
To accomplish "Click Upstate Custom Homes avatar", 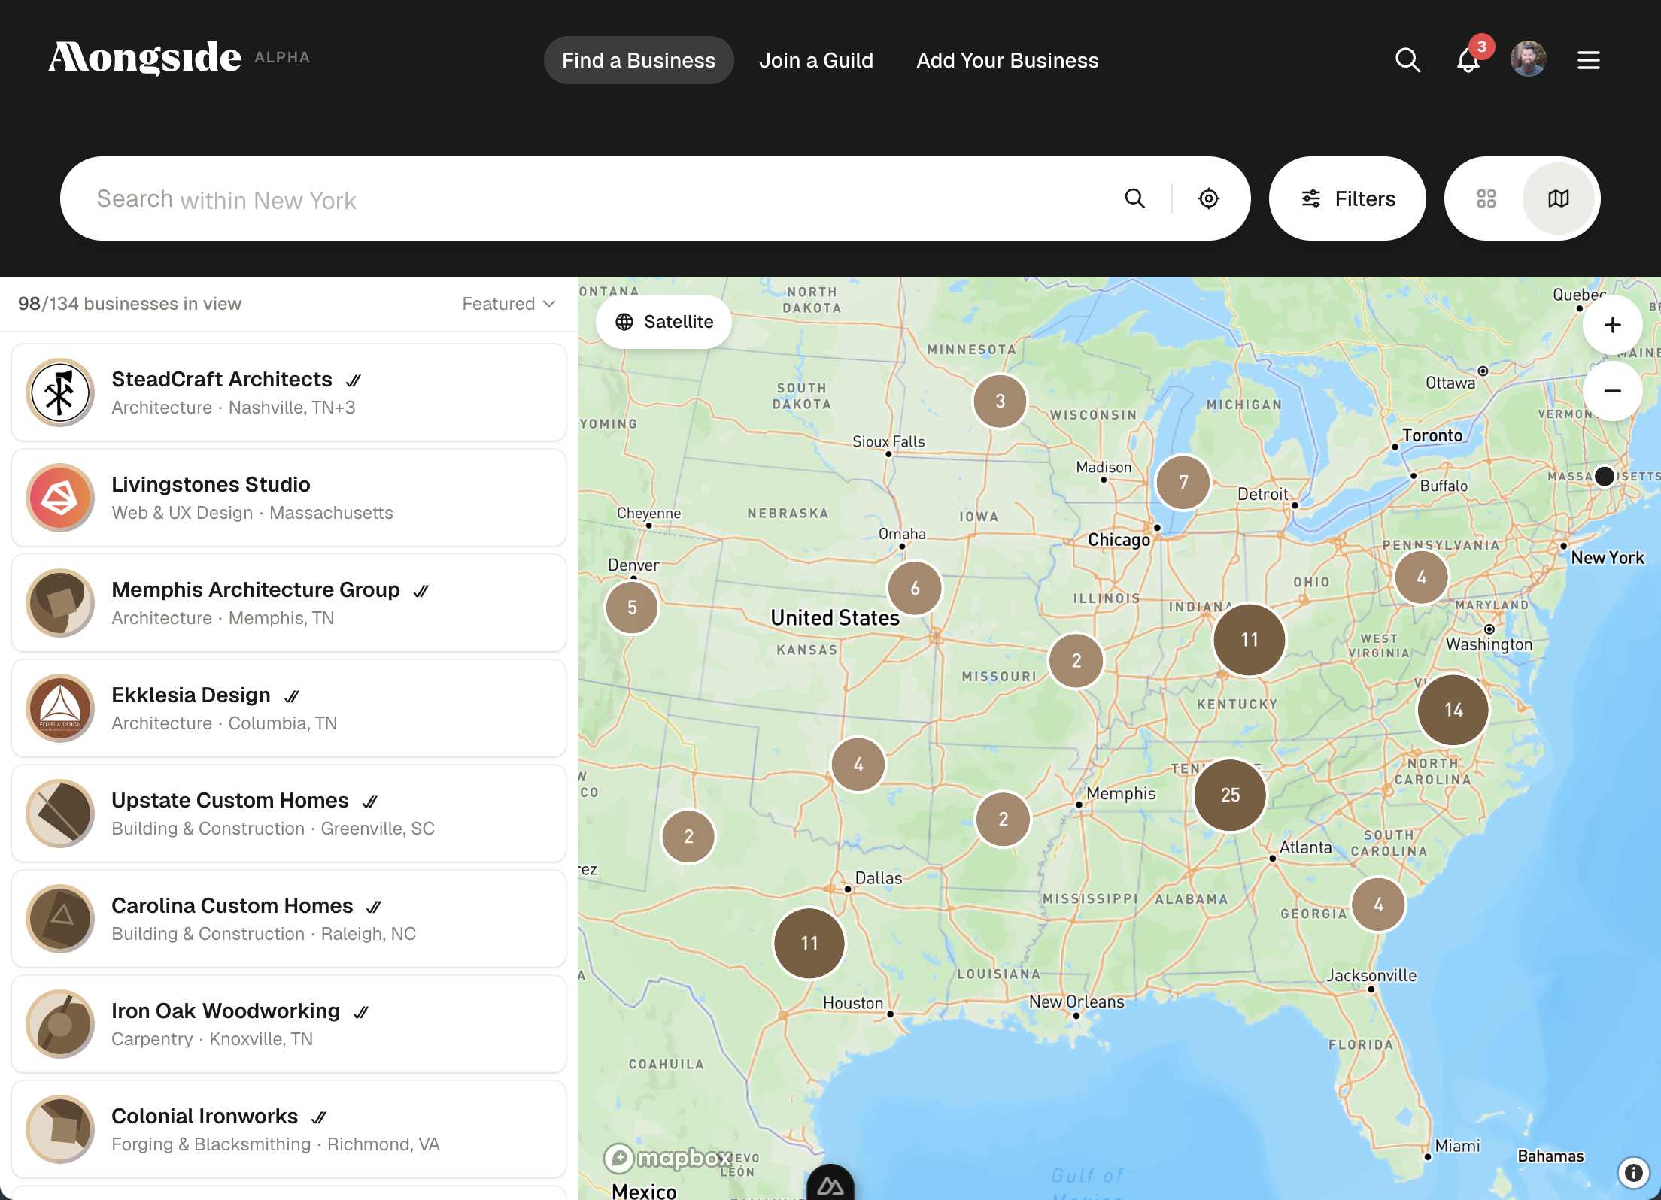I will click(60, 814).
